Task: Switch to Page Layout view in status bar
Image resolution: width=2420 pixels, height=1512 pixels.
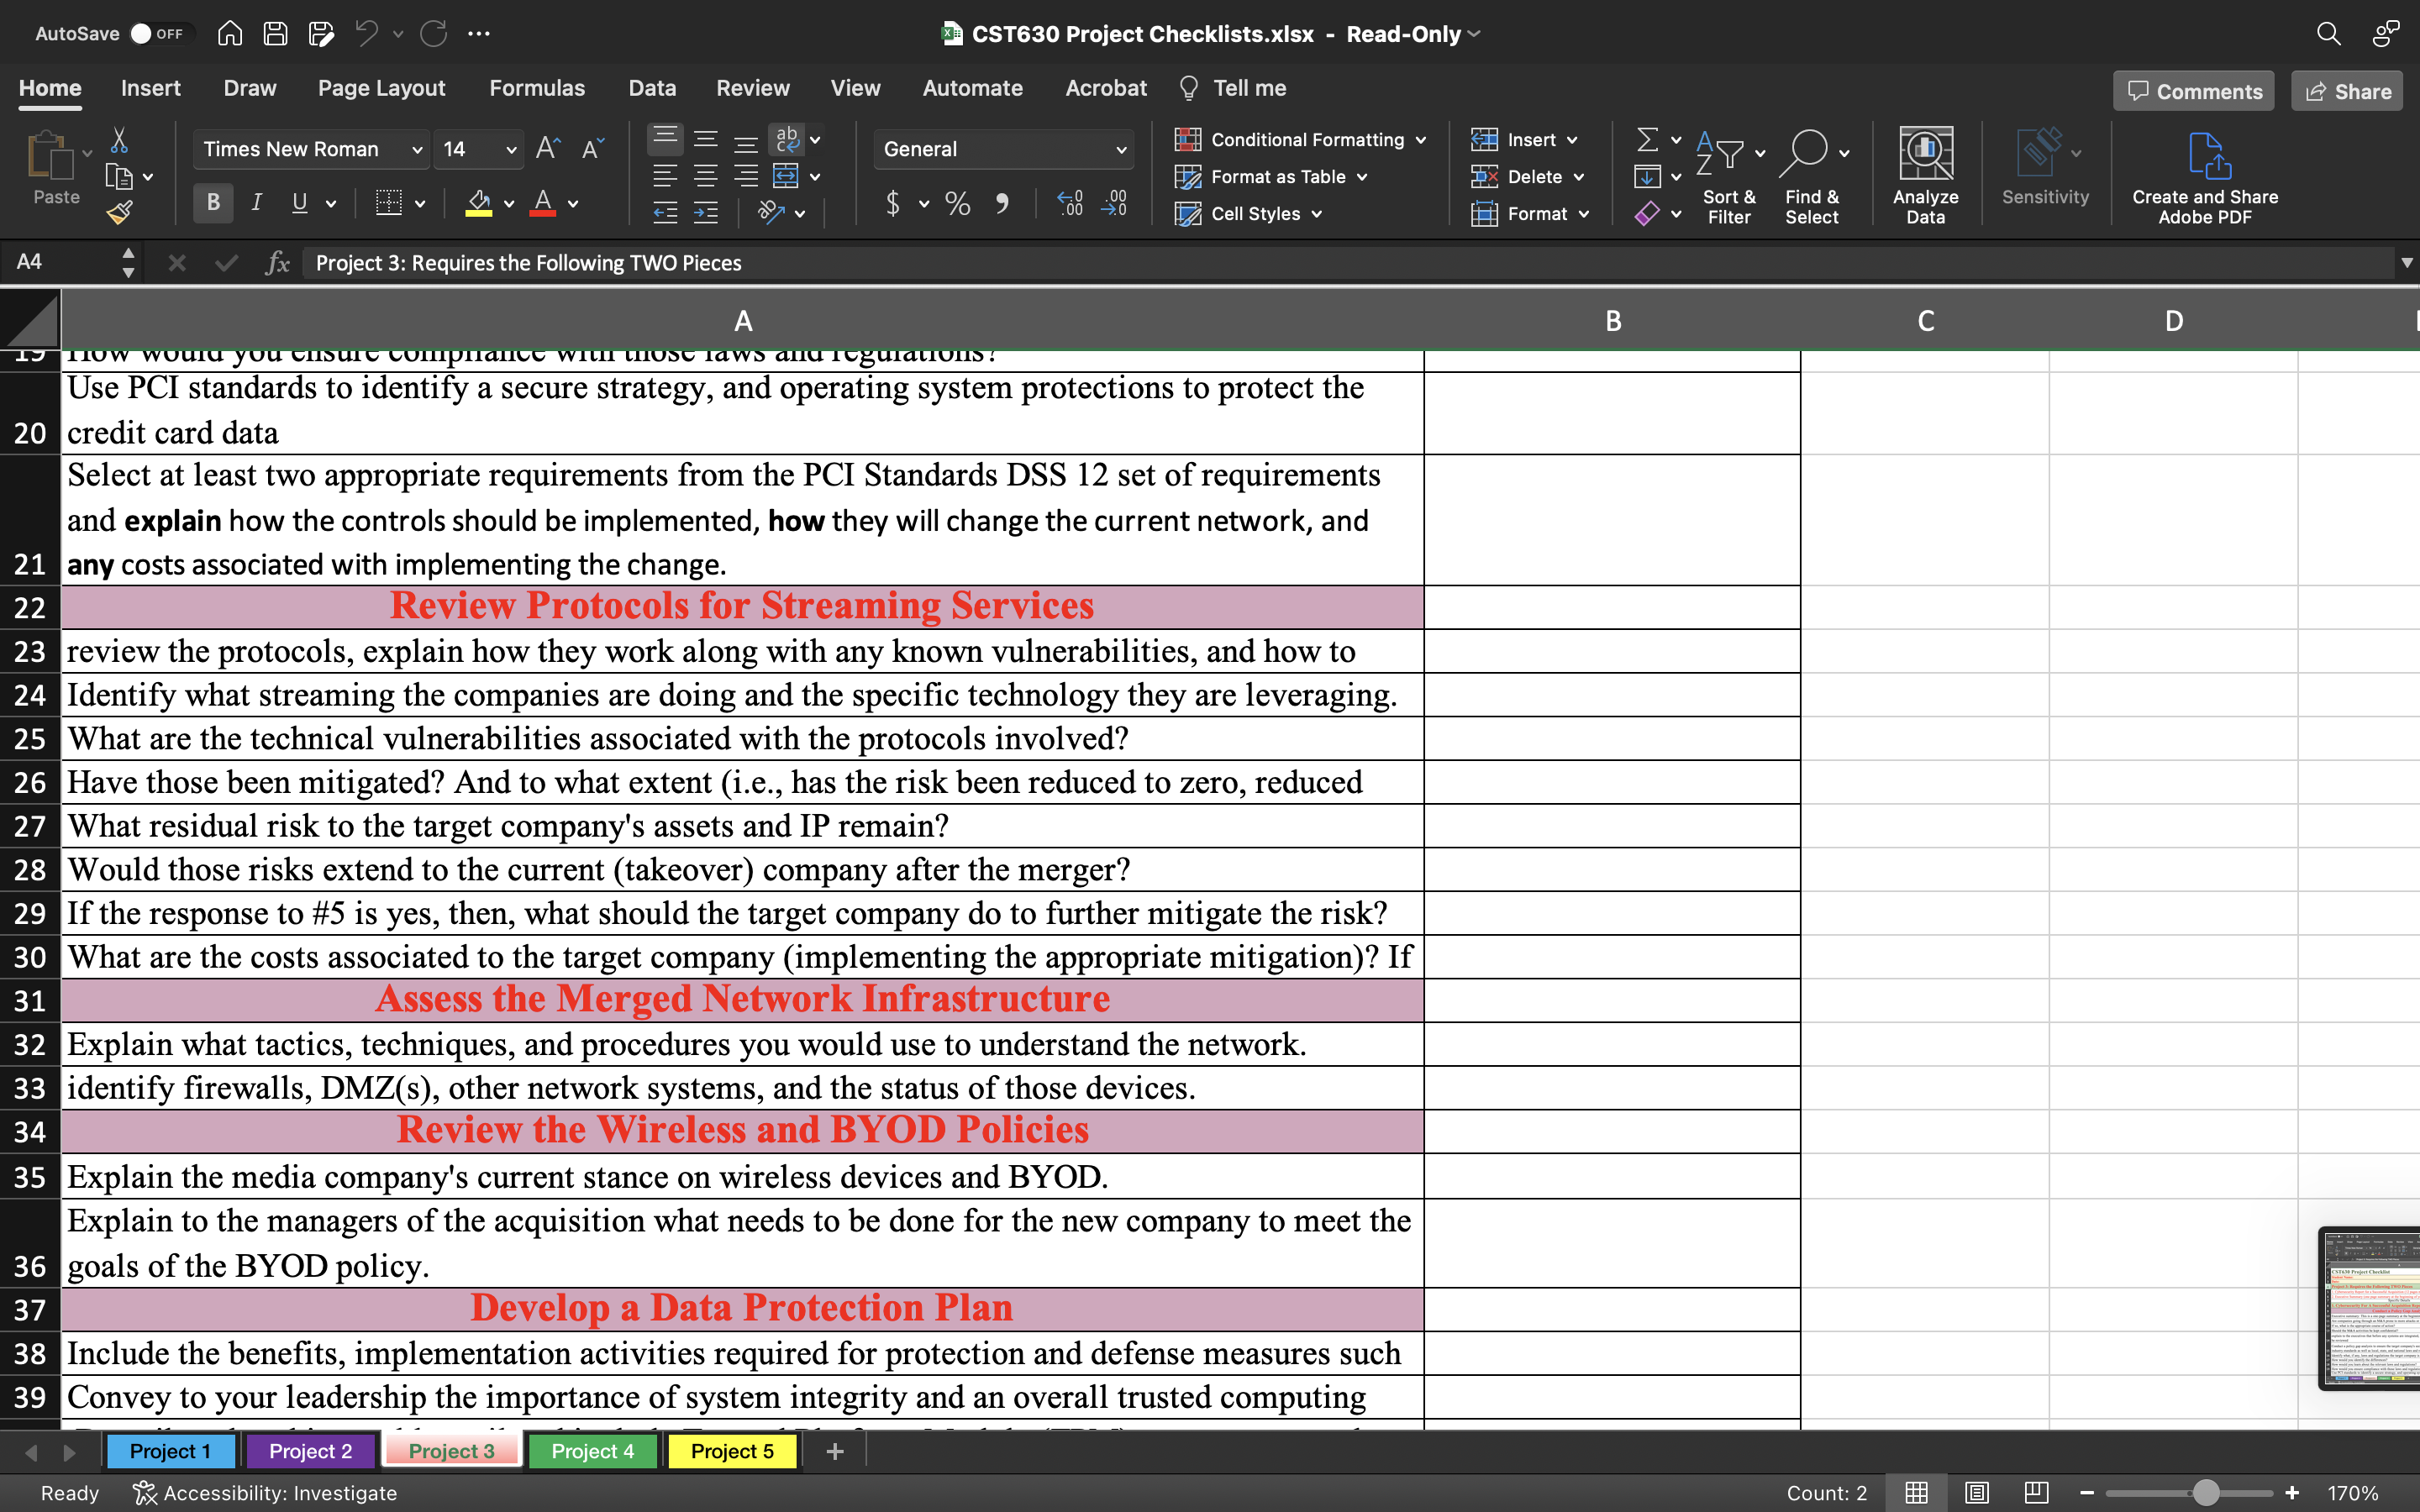Action: (1976, 1493)
